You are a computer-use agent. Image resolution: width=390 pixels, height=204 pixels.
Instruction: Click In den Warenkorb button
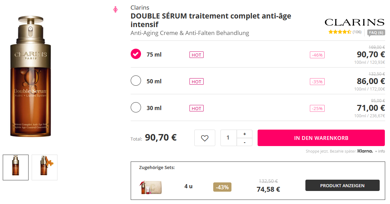(321, 138)
